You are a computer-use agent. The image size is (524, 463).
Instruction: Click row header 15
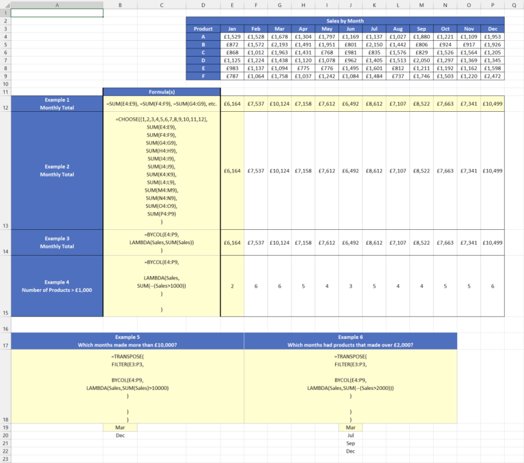click(5, 313)
